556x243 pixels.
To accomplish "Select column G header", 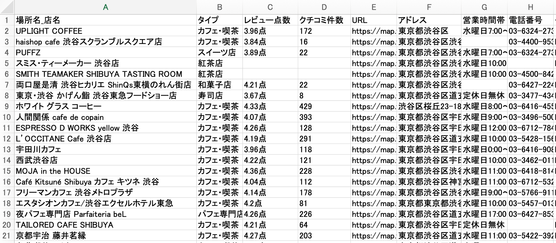I will pyautogui.click(x=484, y=7).
